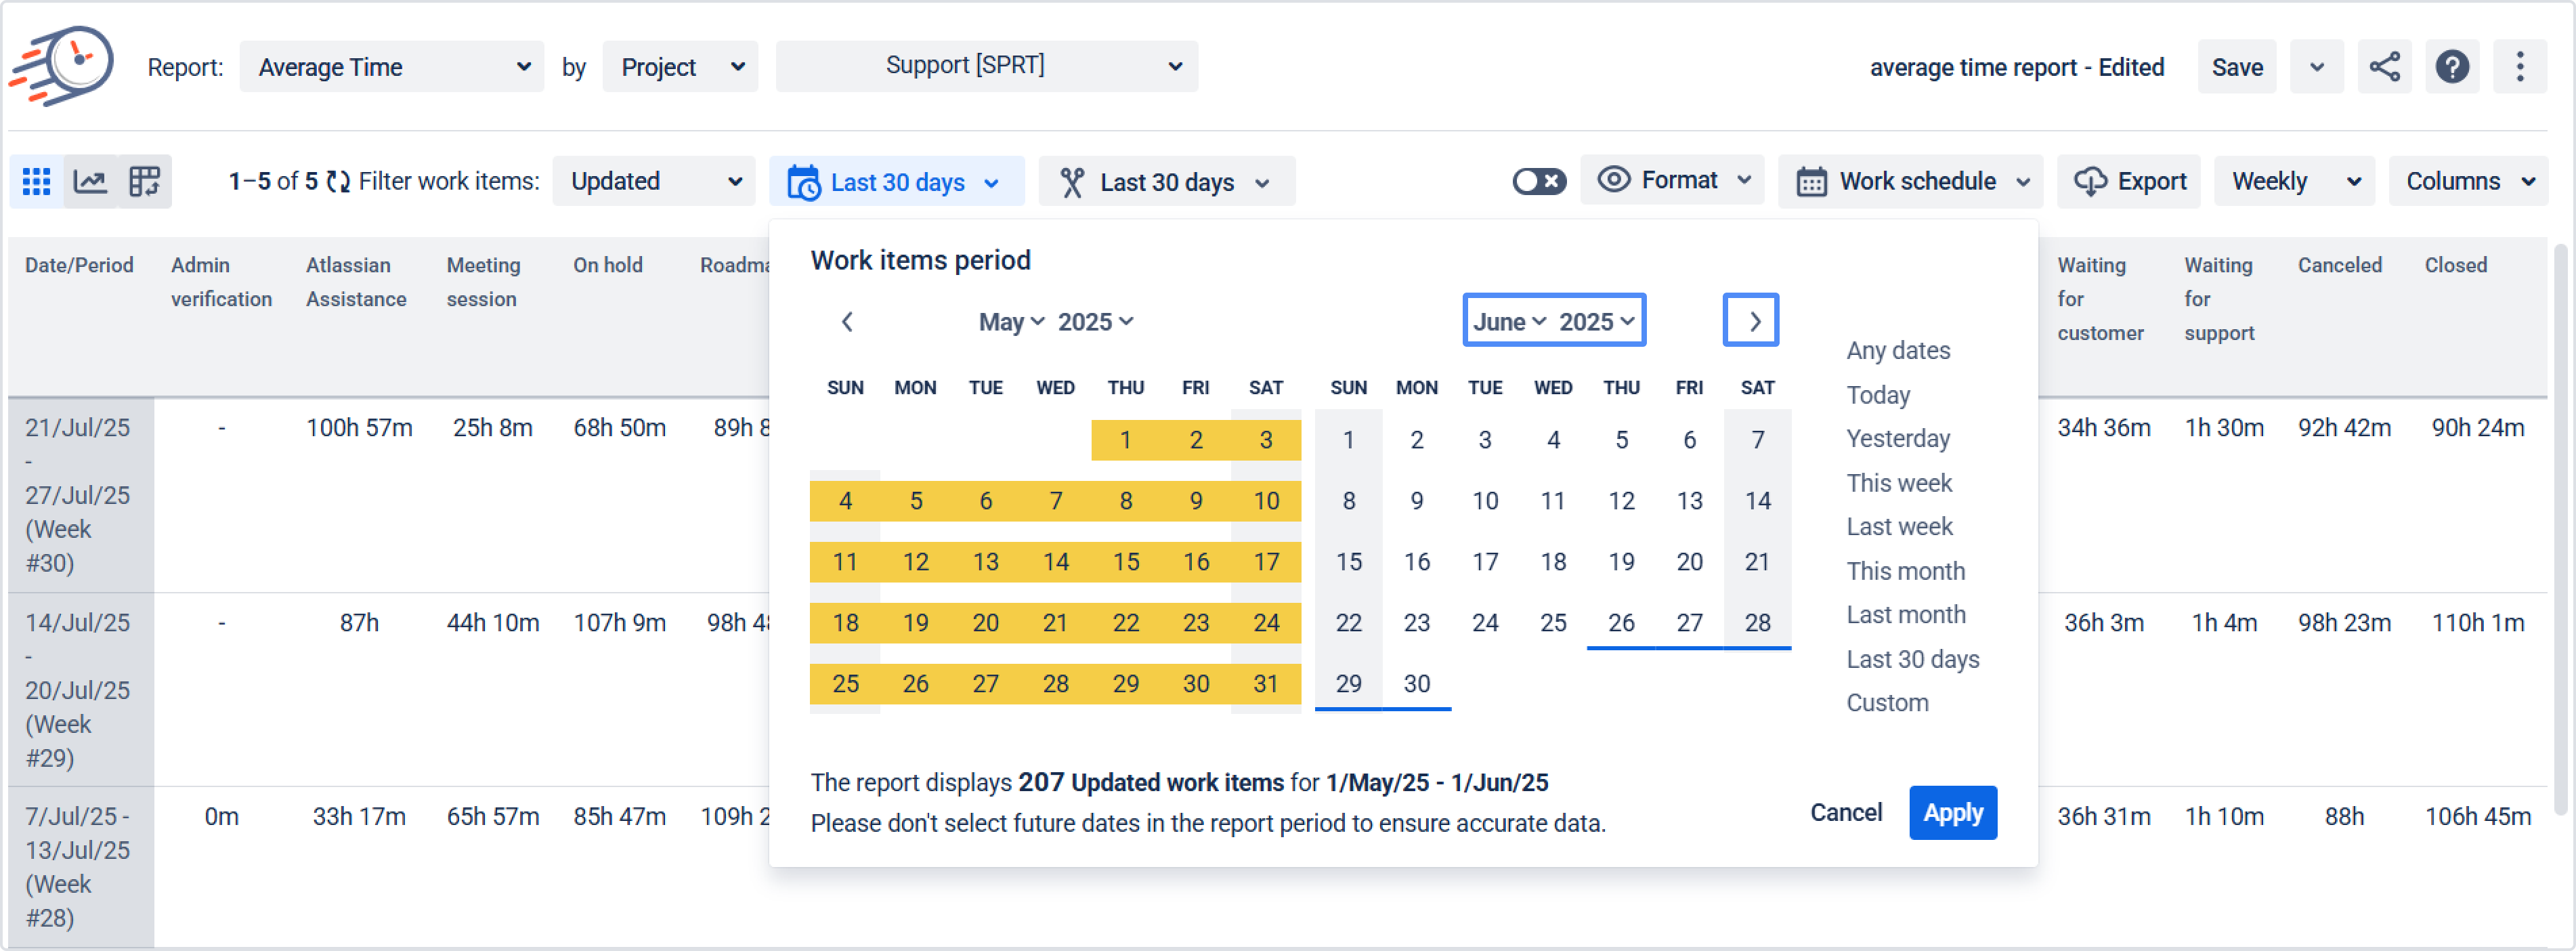Select the 'This week' period preset
The height and width of the screenshot is (951, 2576).
1898,483
